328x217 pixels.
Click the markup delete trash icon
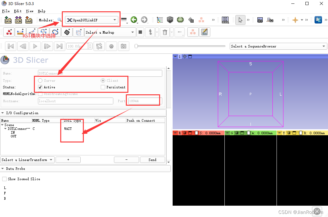(x=165, y=32)
